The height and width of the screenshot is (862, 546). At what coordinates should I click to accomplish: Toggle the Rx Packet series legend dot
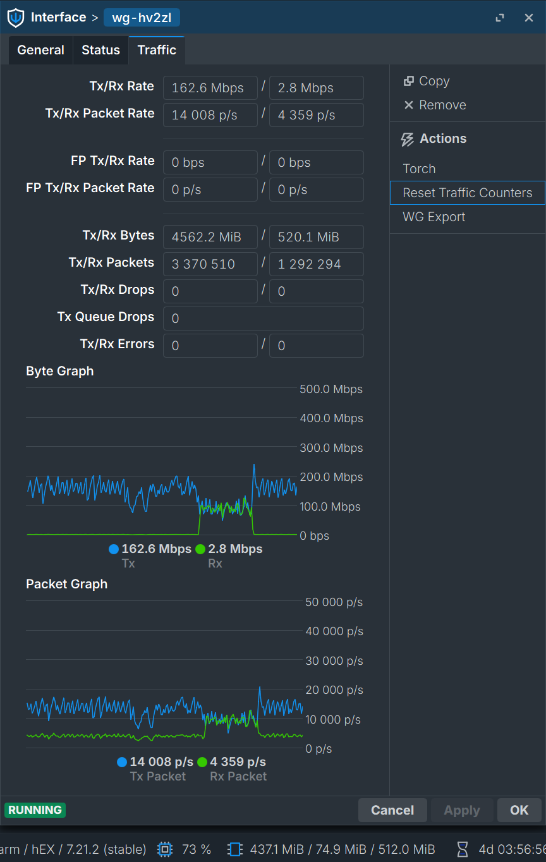coord(202,762)
